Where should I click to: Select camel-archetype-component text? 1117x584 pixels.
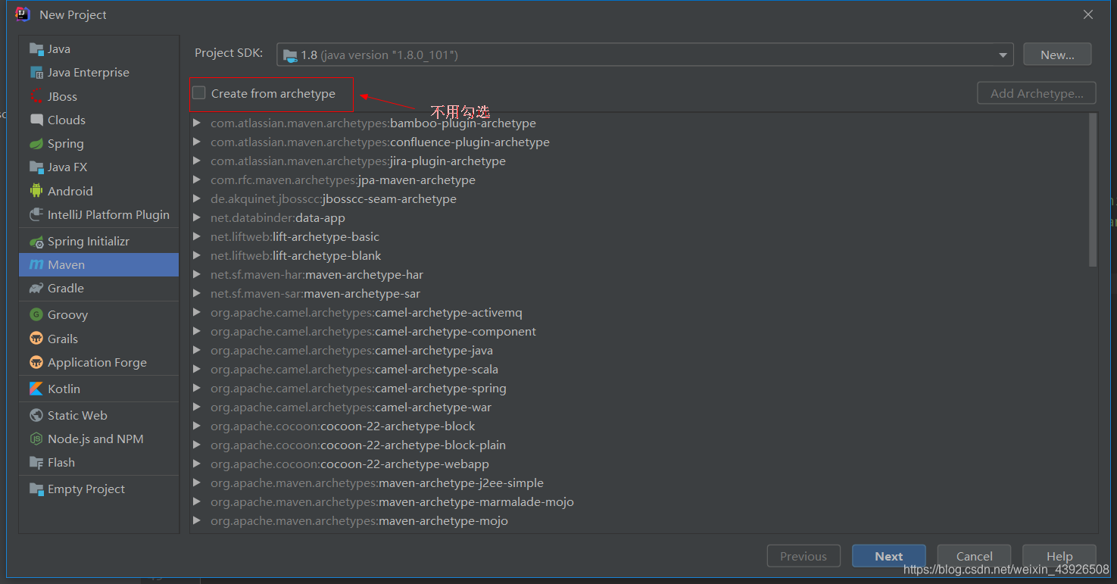click(x=455, y=331)
